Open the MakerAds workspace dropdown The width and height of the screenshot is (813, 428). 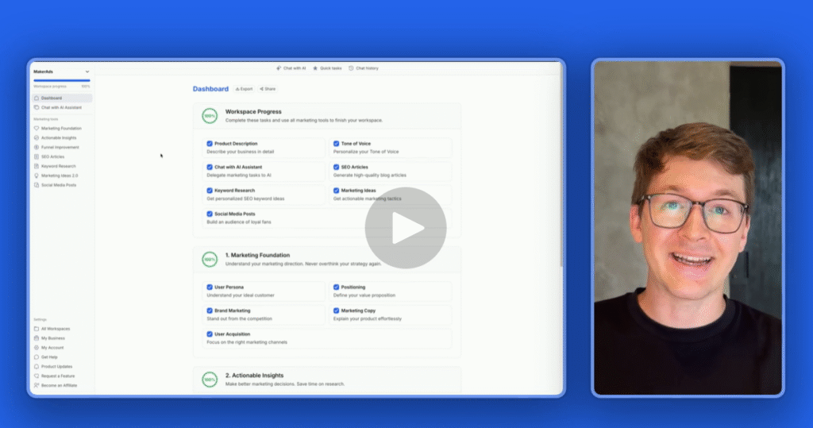click(87, 71)
